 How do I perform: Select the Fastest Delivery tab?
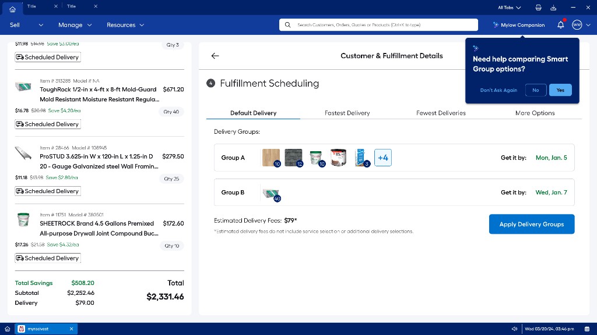click(347, 113)
